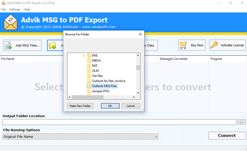Click the folder tree scroll right arrow
Viewport: 247px width, 151px height.
(134, 97)
